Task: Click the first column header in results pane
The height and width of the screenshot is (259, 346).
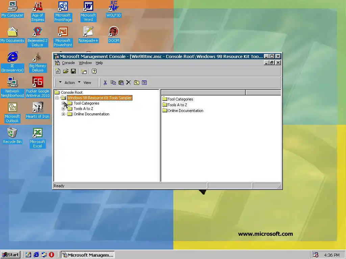Action: (203, 92)
